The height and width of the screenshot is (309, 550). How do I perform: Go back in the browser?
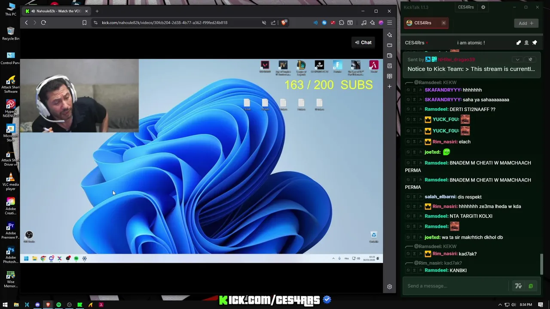tap(26, 23)
